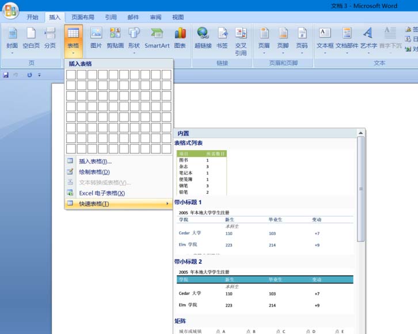This screenshot has height=334, width=418.
Task: Click the Undo arrow in quick access toolbar
Action: [16, 75]
